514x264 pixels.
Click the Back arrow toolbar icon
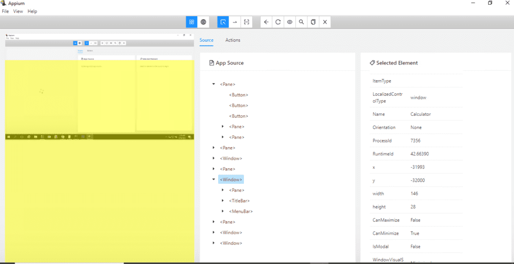tap(266, 22)
